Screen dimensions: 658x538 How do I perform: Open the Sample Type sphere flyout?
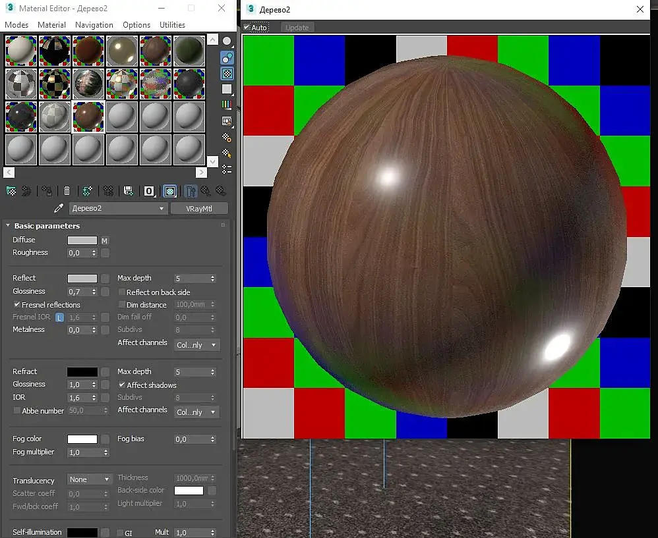tap(227, 41)
